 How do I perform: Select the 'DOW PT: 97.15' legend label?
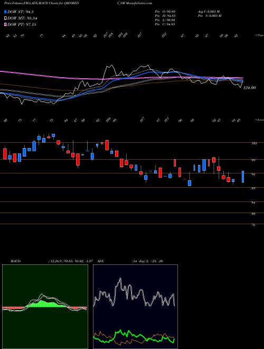[x=22, y=24]
